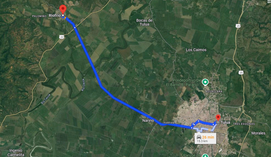Click the Riofrío origin circle marker

[x=63, y=15]
